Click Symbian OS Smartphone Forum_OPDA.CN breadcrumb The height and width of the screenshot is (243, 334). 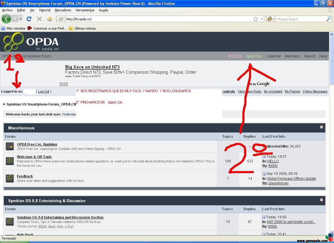[x=41, y=104]
